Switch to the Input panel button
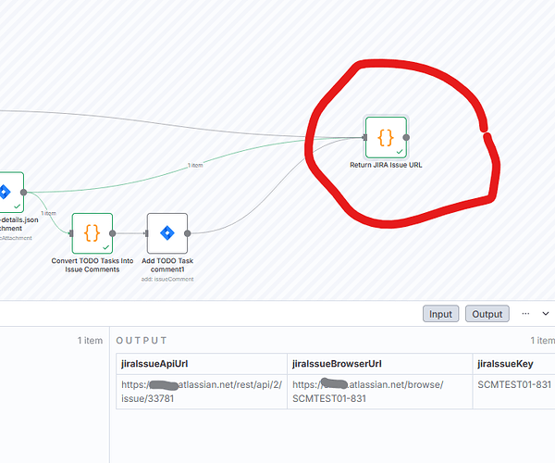This screenshot has height=463, width=555. [440, 314]
